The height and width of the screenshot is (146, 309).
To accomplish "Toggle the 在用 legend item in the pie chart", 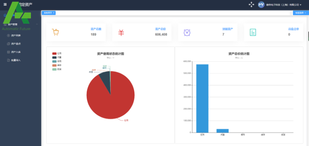I will coord(57,54).
